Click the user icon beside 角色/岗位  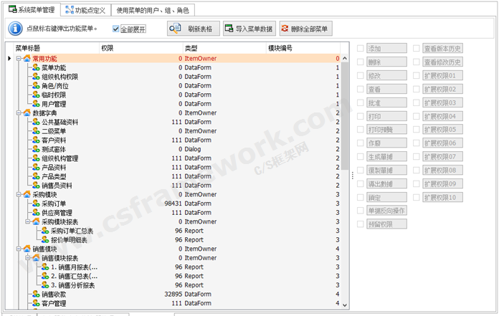point(36,86)
